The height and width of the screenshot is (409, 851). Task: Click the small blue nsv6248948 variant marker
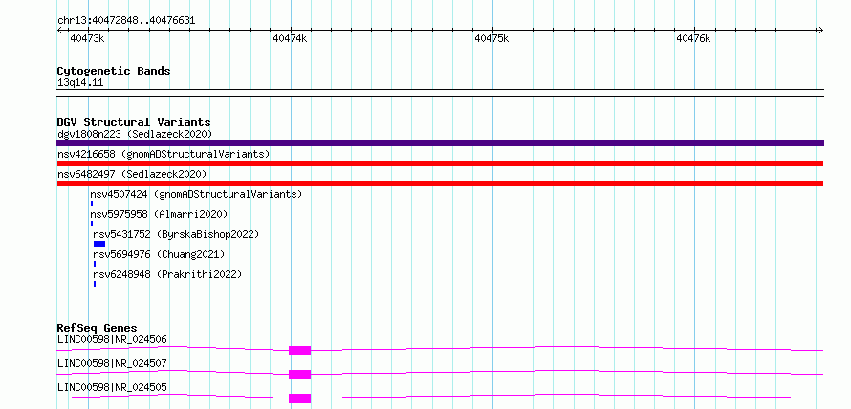tap(95, 284)
